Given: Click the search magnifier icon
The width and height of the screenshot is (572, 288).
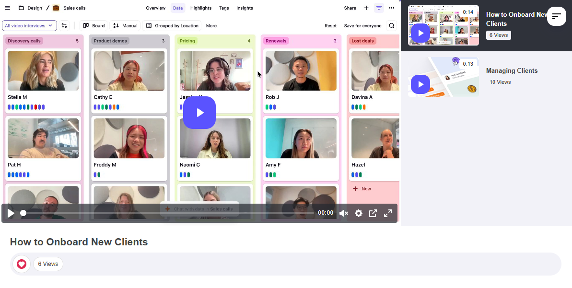Looking at the screenshot, I should click(x=391, y=25).
